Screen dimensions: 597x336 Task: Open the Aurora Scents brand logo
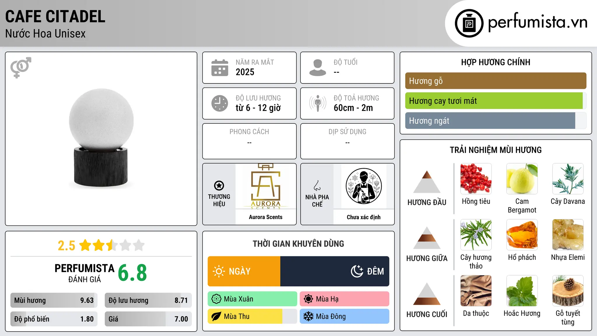tap(266, 186)
